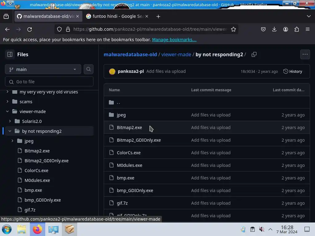The height and width of the screenshot is (236, 315).
Task: Expand the jpeg folder in the tree
Action: click(12, 141)
